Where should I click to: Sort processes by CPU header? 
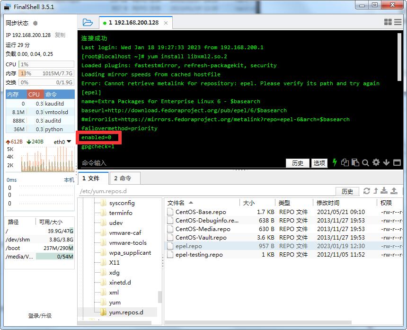(x=35, y=94)
